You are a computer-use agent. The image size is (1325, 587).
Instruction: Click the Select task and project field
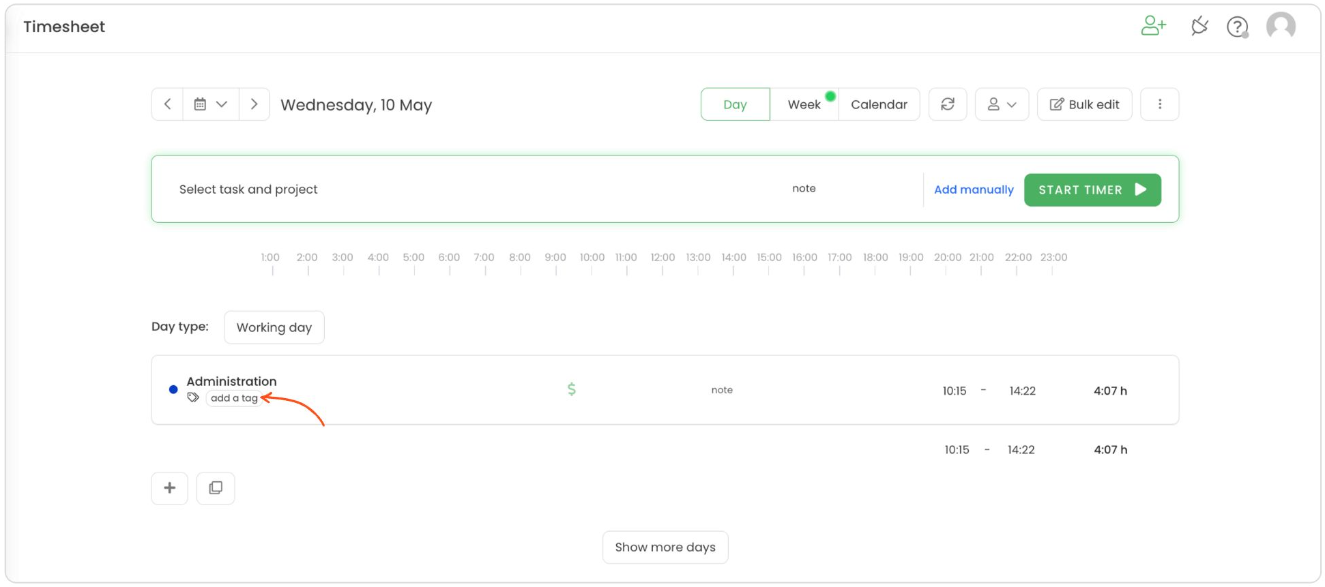(x=248, y=190)
